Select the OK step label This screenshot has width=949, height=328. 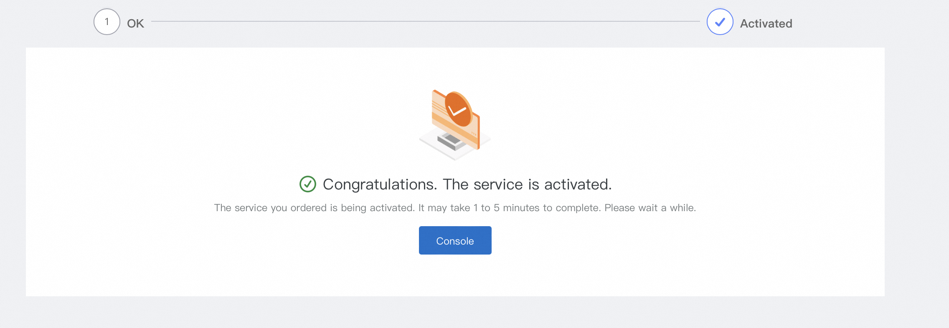pyautogui.click(x=135, y=23)
